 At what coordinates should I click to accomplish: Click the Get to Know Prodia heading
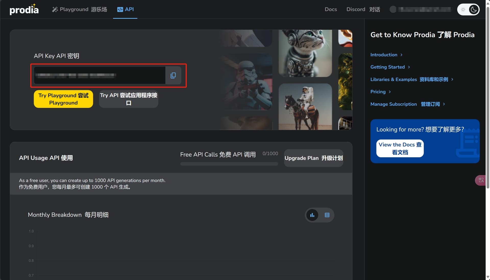pyautogui.click(x=422, y=35)
